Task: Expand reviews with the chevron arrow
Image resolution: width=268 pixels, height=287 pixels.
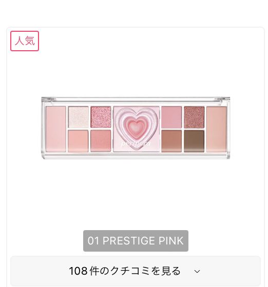Action: 197,272
